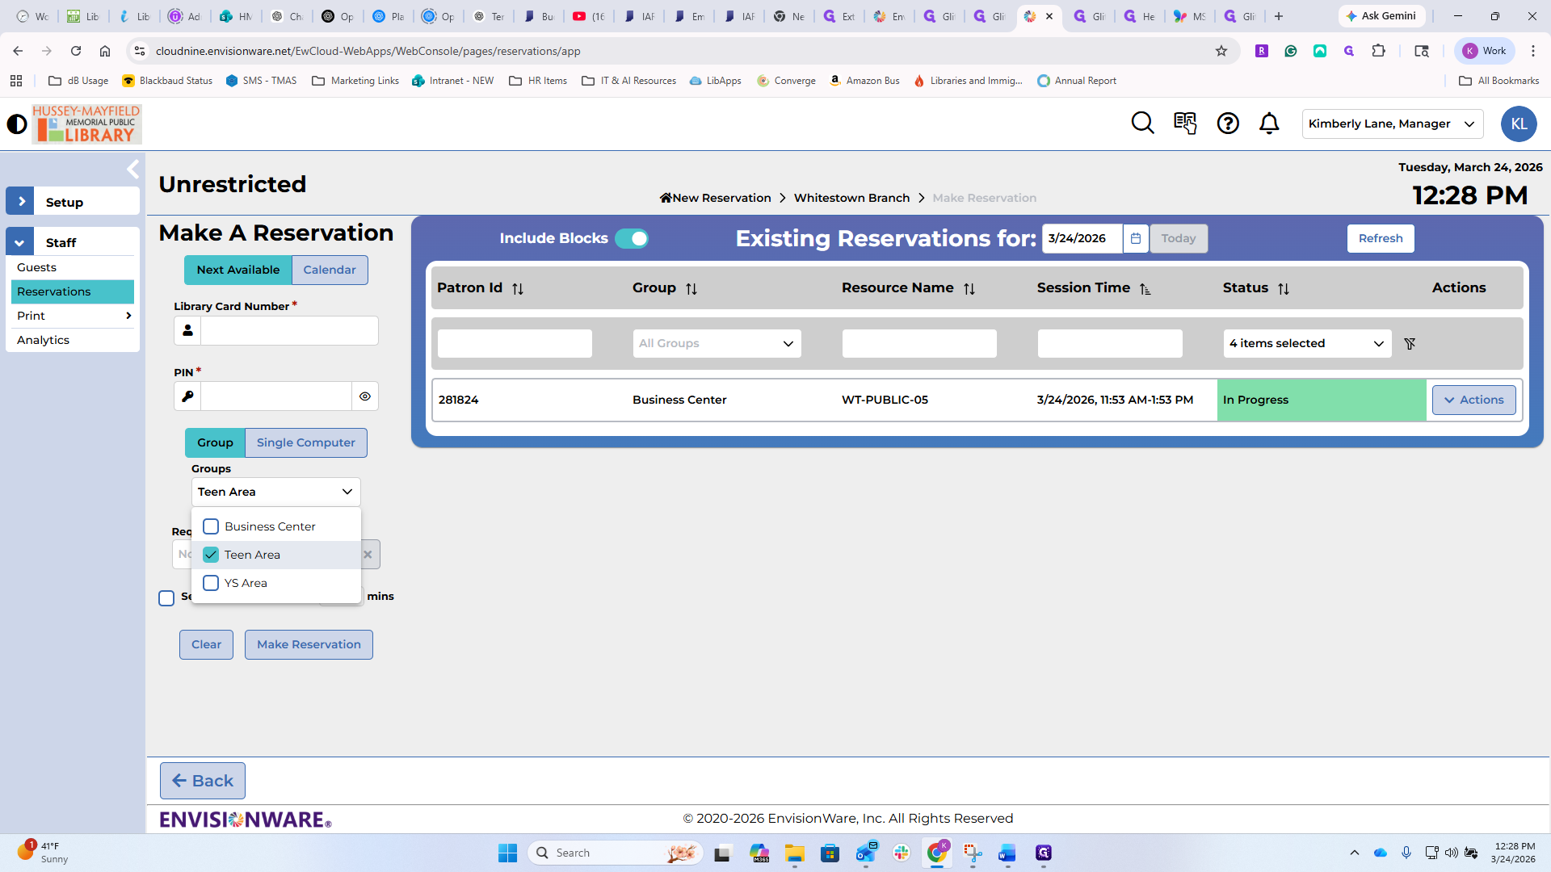Open the All Groups filter dropdown
Image resolution: width=1551 pixels, height=872 pixels.
pos(717,344)
